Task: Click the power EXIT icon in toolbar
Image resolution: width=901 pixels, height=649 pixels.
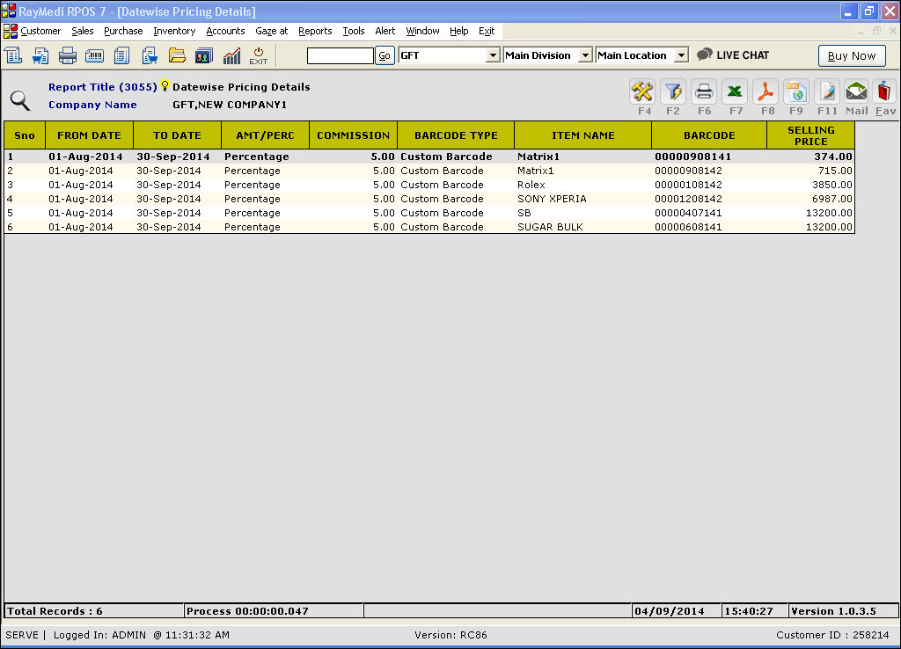Action: tap(259, 55)
